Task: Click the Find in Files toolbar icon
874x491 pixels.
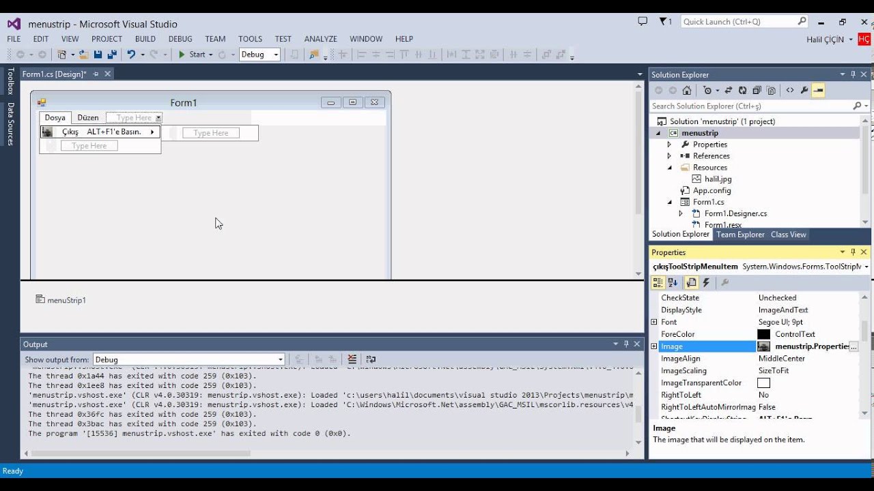Action: [x=313, y=55]
